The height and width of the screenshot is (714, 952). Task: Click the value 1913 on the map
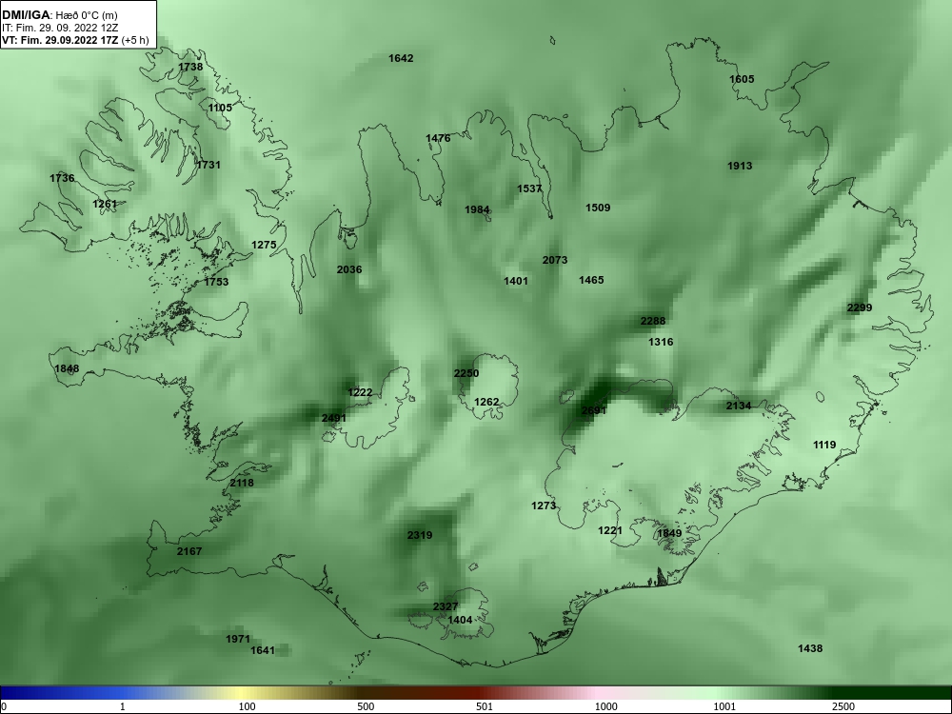coord(740,166)
